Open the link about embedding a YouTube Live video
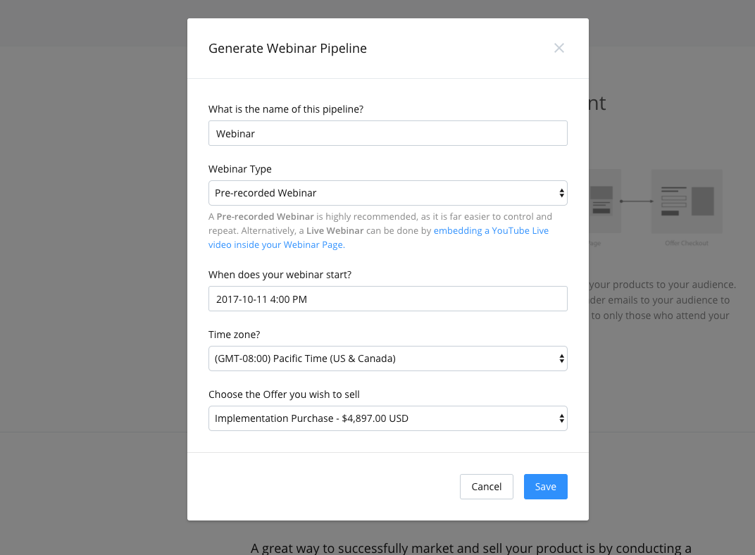755x555 pixels. coord(491,230)
